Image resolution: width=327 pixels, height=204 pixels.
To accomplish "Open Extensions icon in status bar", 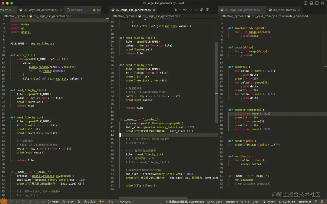I will (37, 202).
